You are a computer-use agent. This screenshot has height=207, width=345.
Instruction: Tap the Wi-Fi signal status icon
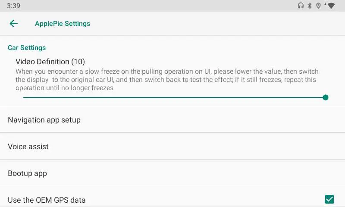(x=331, y=6)
